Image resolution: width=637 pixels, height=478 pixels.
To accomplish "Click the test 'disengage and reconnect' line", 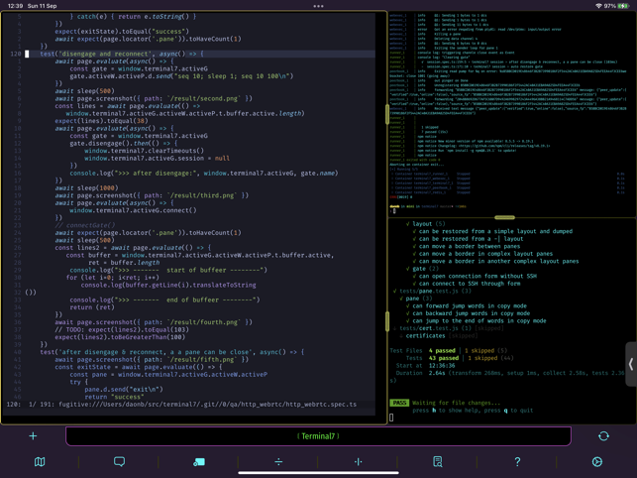I will click(122, 54).
